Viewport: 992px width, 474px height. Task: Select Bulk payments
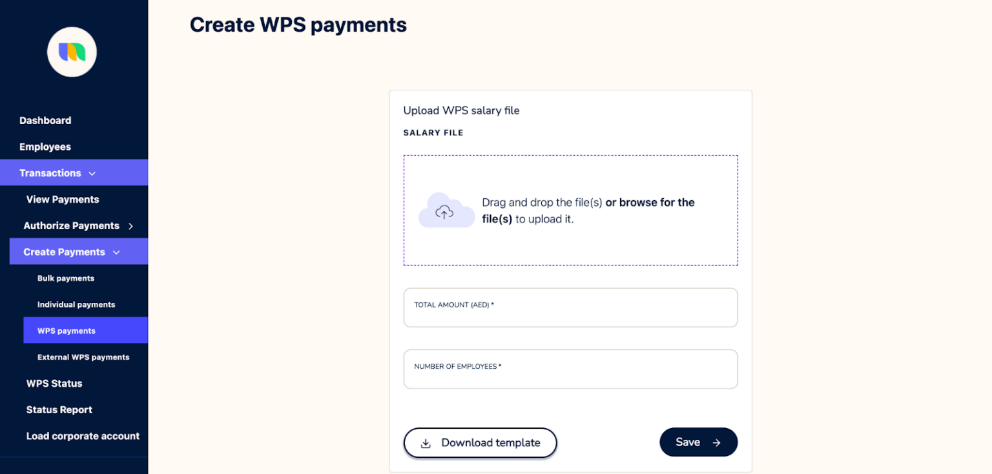click(65, 278)
